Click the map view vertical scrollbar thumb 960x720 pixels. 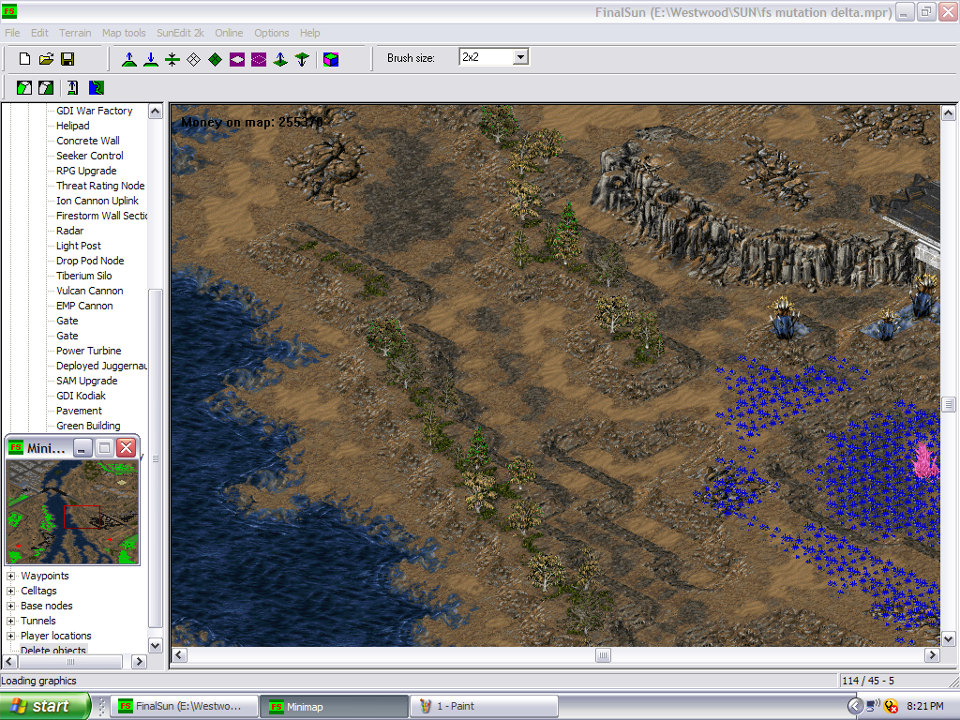point(949,404)
